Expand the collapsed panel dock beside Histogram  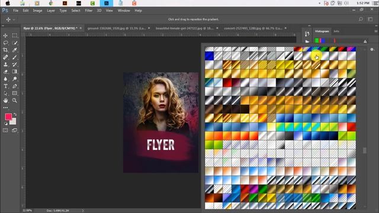(x=309, y=25)
